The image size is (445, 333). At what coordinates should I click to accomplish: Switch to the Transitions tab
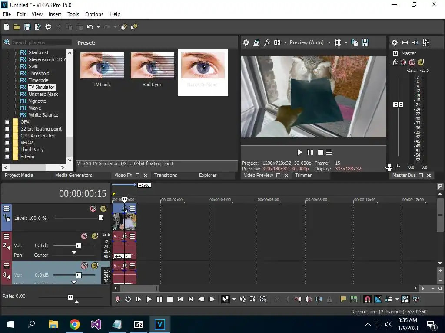tap(166, 175)
